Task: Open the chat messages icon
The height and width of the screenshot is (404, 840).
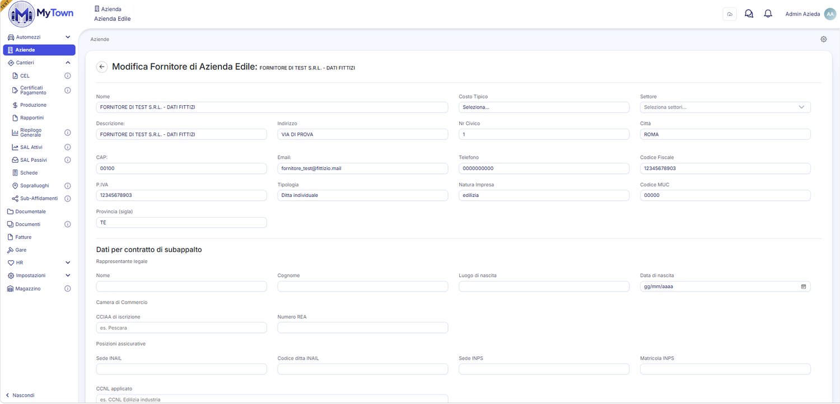Action: click(749, 14)
